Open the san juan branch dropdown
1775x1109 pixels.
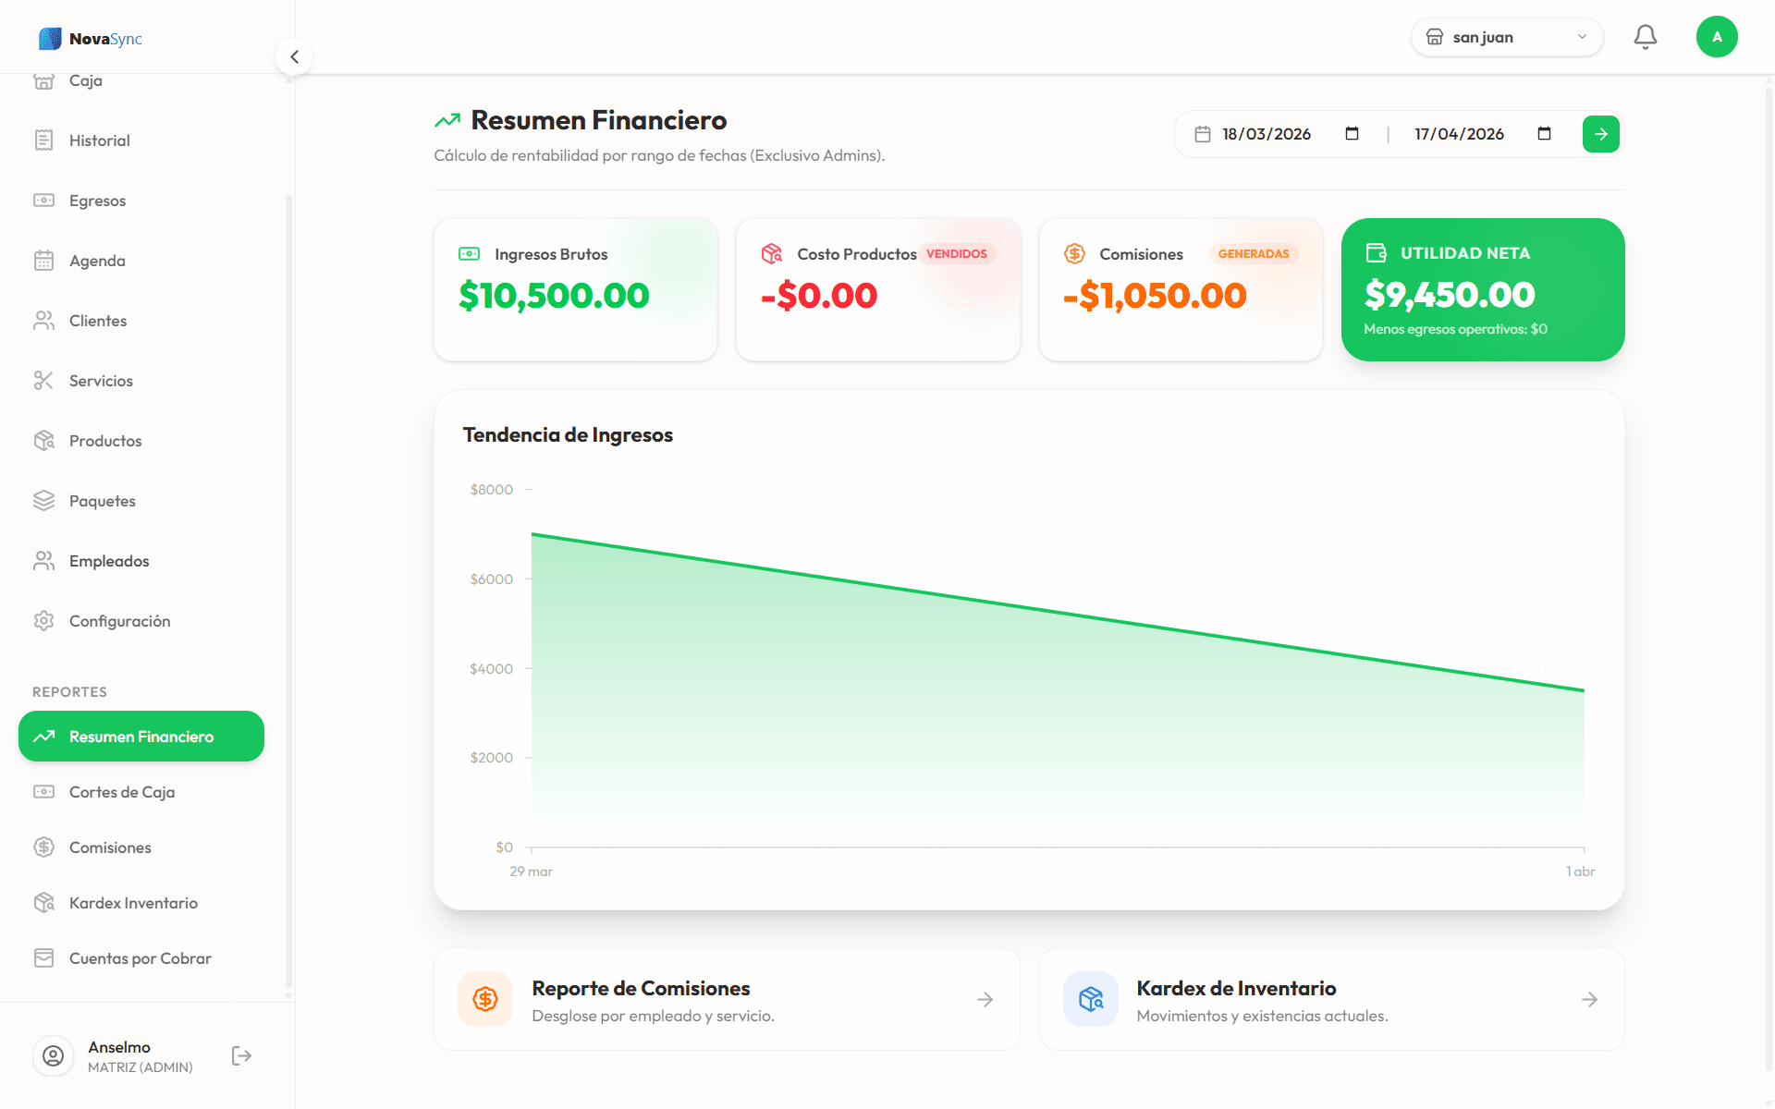(1507, 37)
